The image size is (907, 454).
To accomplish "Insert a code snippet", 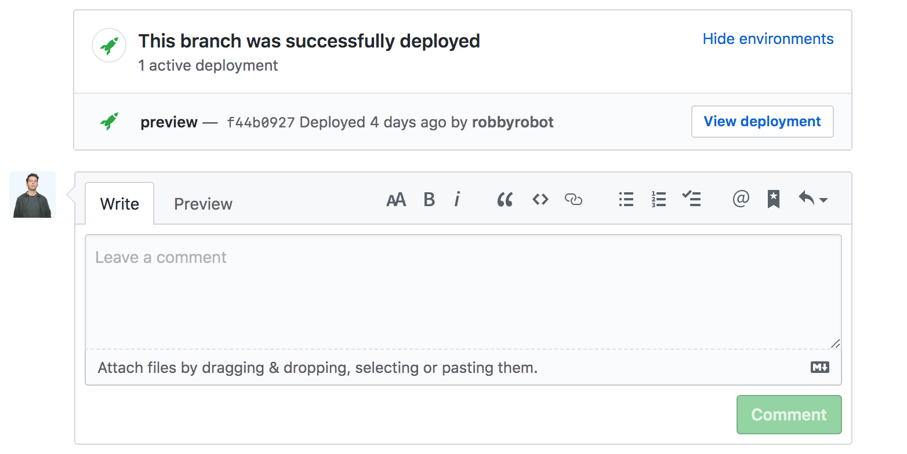I will click(539, 199).
